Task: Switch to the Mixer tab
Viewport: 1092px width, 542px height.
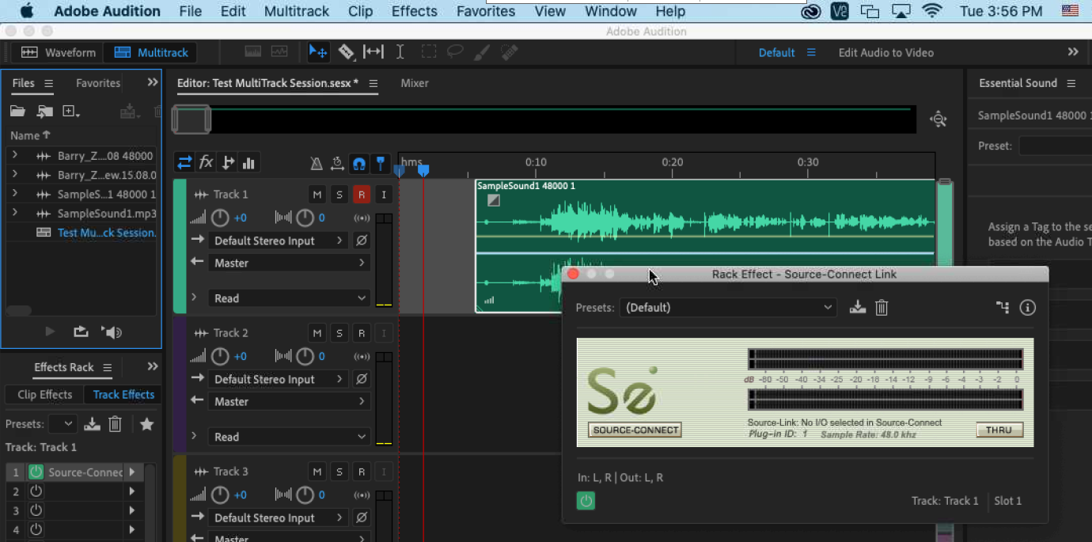Action: 414,83
